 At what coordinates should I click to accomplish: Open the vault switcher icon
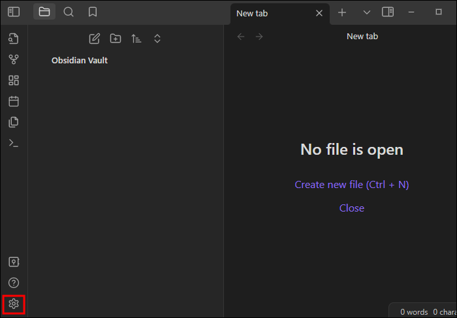[x=14, y=262]
